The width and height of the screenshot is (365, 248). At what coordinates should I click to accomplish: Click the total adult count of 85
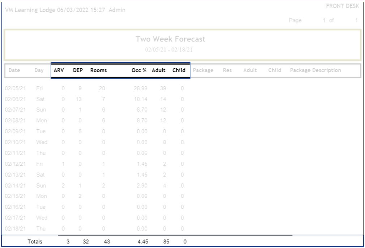[x=166, y=242]
